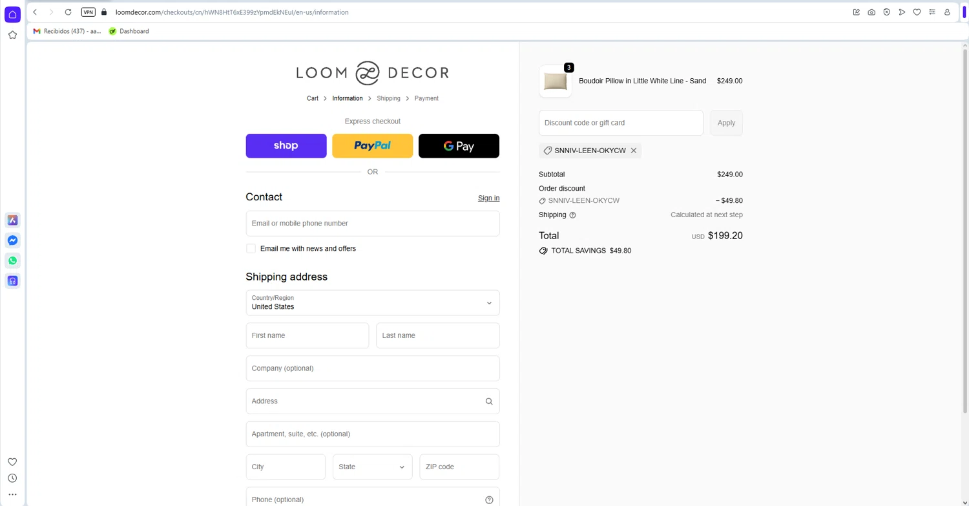
Task: Click the page vertical scrollbar
Action: point(965,233)
